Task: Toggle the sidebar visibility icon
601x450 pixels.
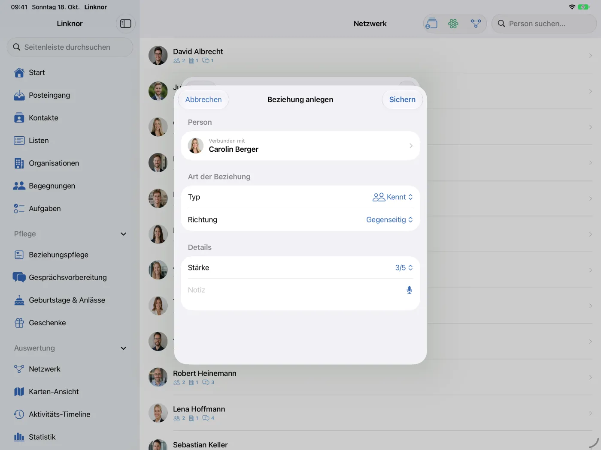Action: point(125,24)
